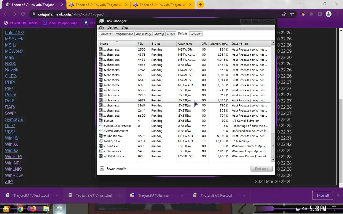Open a new Chrome tab
Screen dimensions: 343x214
(x=200, y=5)
